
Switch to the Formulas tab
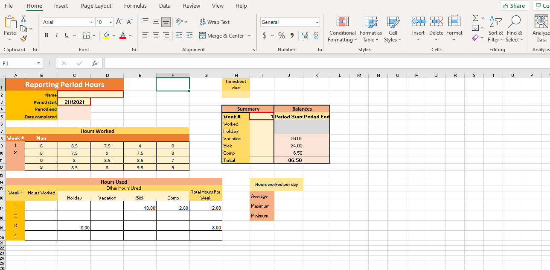(135, 6)
